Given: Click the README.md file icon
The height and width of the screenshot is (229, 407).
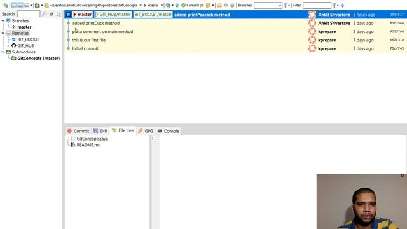Looking at the screenshot, I should [x=73, y=145].
